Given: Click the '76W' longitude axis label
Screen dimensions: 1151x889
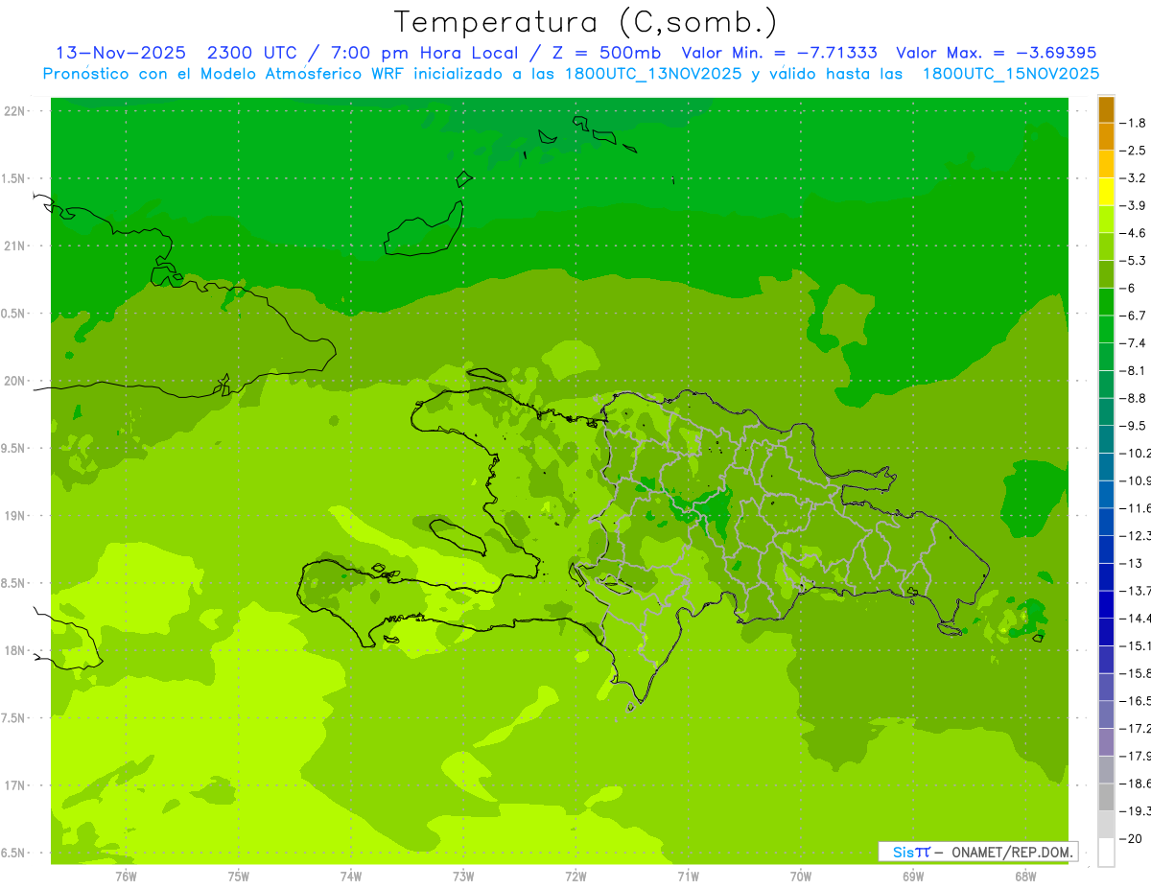Looking at the screenshot, I should (x=126, y=876).
